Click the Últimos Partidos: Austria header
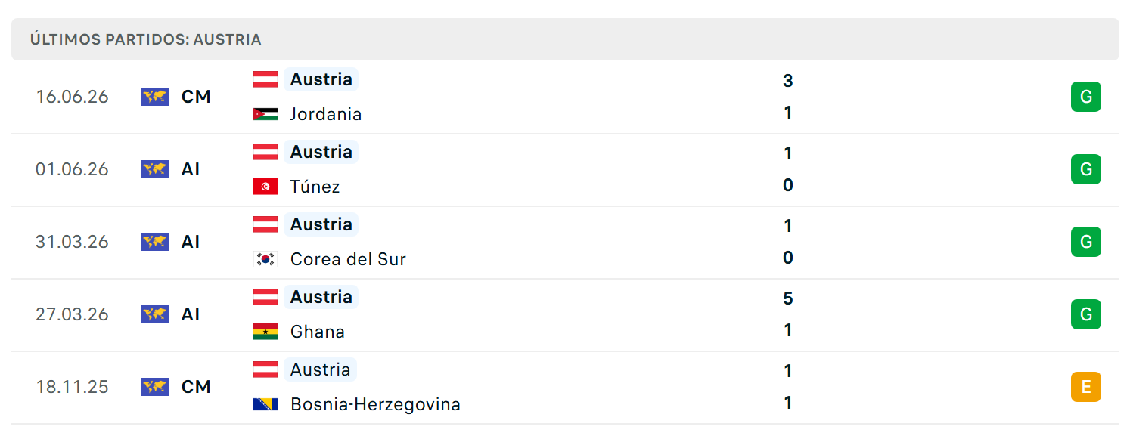 coord(146,39)
